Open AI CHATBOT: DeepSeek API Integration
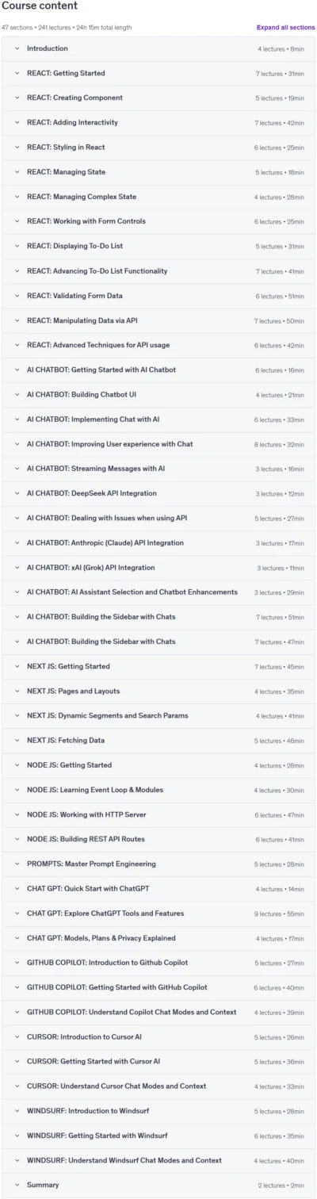The width and height of the screenshot is (317, 1199). pyautogui.click(x=158, y=493)
